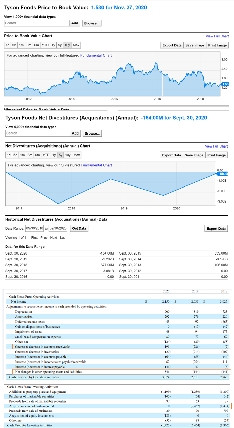Click Browse... in the Net Divestitures section
234x428 pixels.
click(x=92, y=133)
